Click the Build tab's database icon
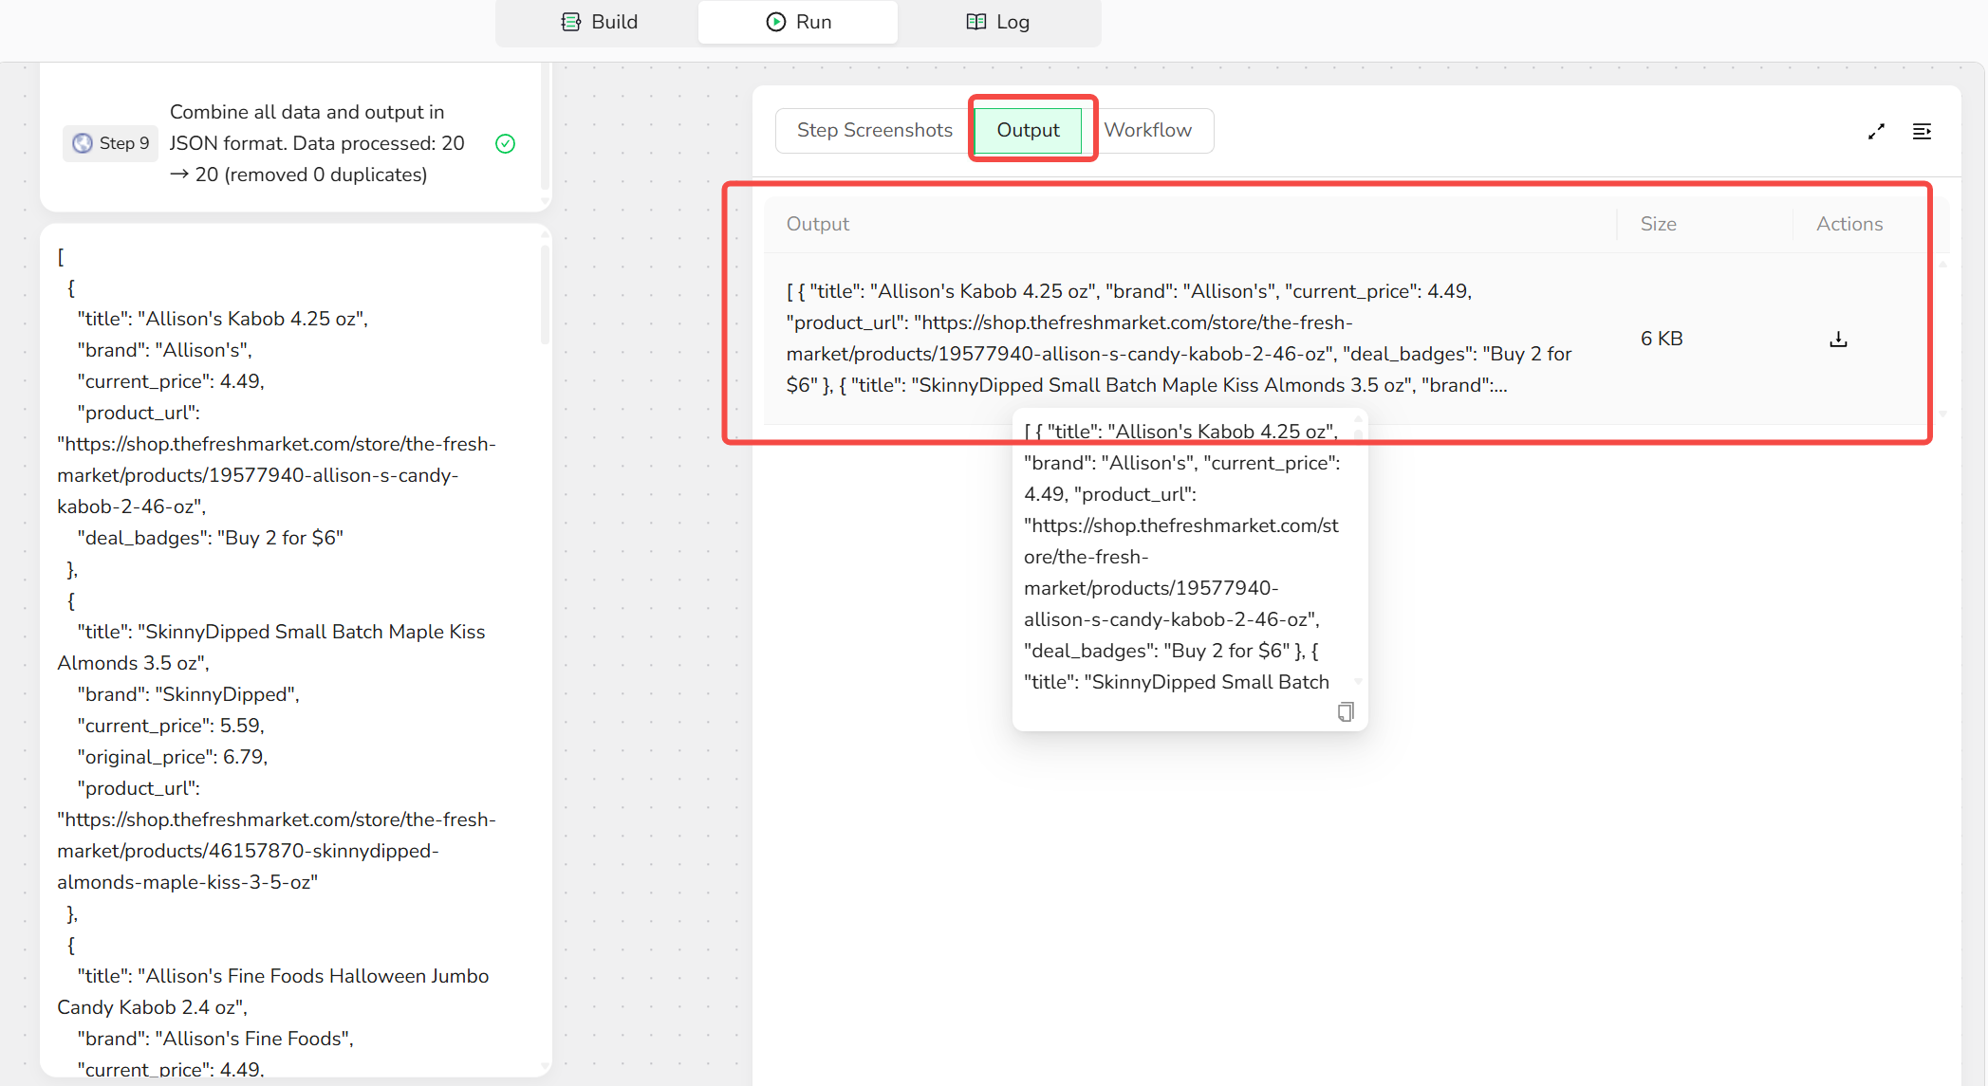 pyautogui.click(x=570, y=22)
